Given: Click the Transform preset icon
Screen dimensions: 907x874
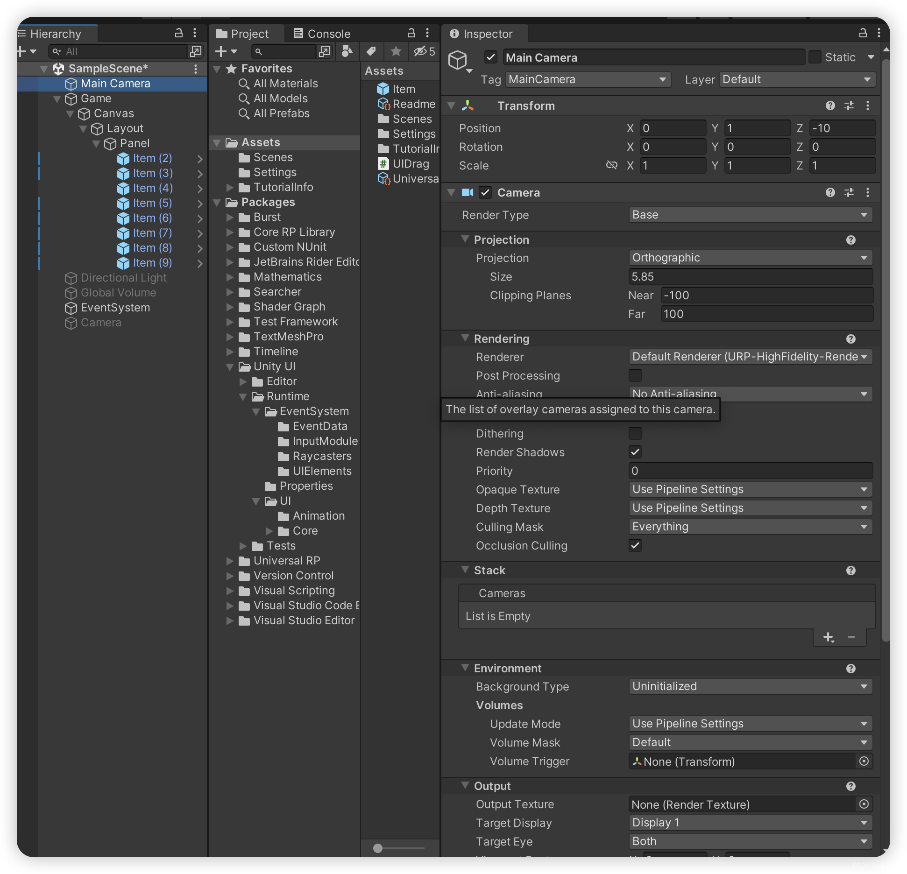Looking at the screenshot, I should [x=849, y=106].
